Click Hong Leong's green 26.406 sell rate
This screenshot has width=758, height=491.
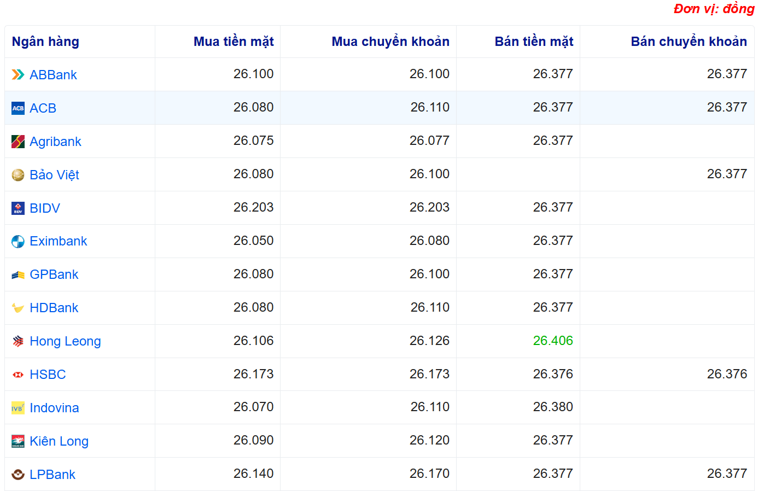click(553, 341)
